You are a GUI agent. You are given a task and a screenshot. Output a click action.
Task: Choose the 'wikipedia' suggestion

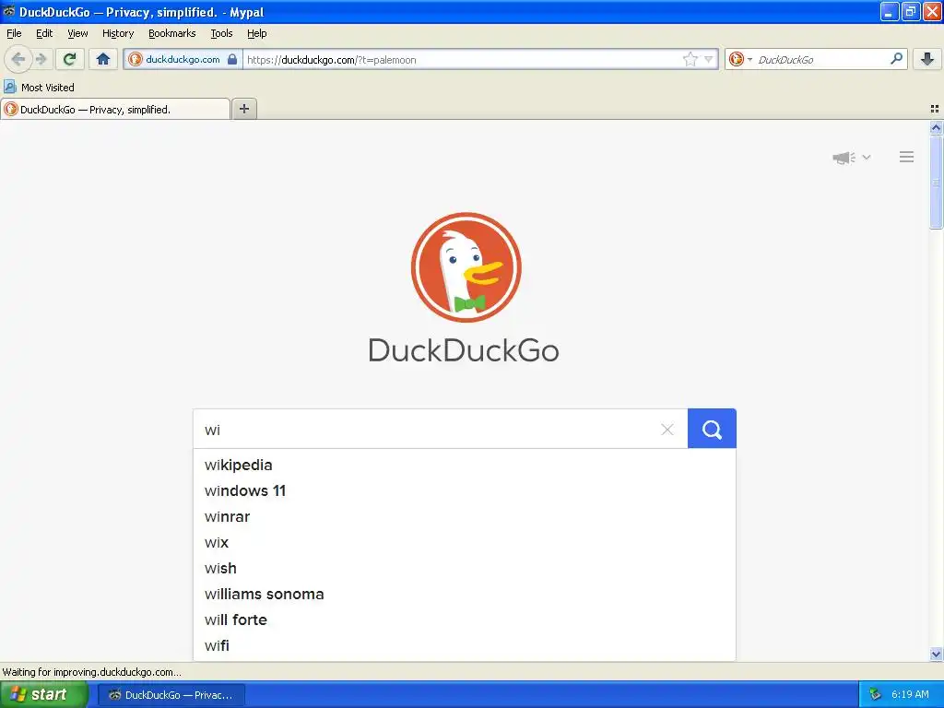pos(465,465)
